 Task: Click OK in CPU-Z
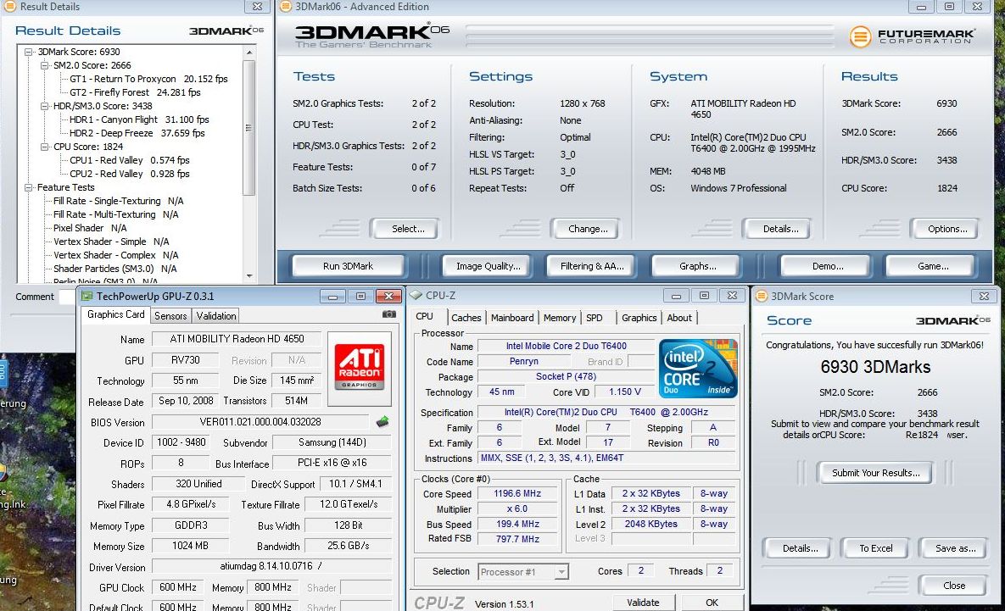coord(712,603)
